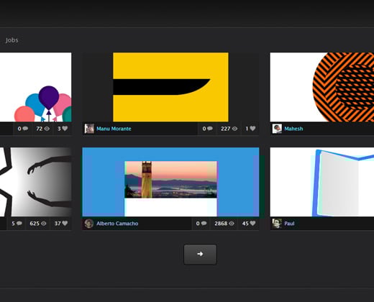
Task: Click views eye icon showing 227
Action: point(234,129)
